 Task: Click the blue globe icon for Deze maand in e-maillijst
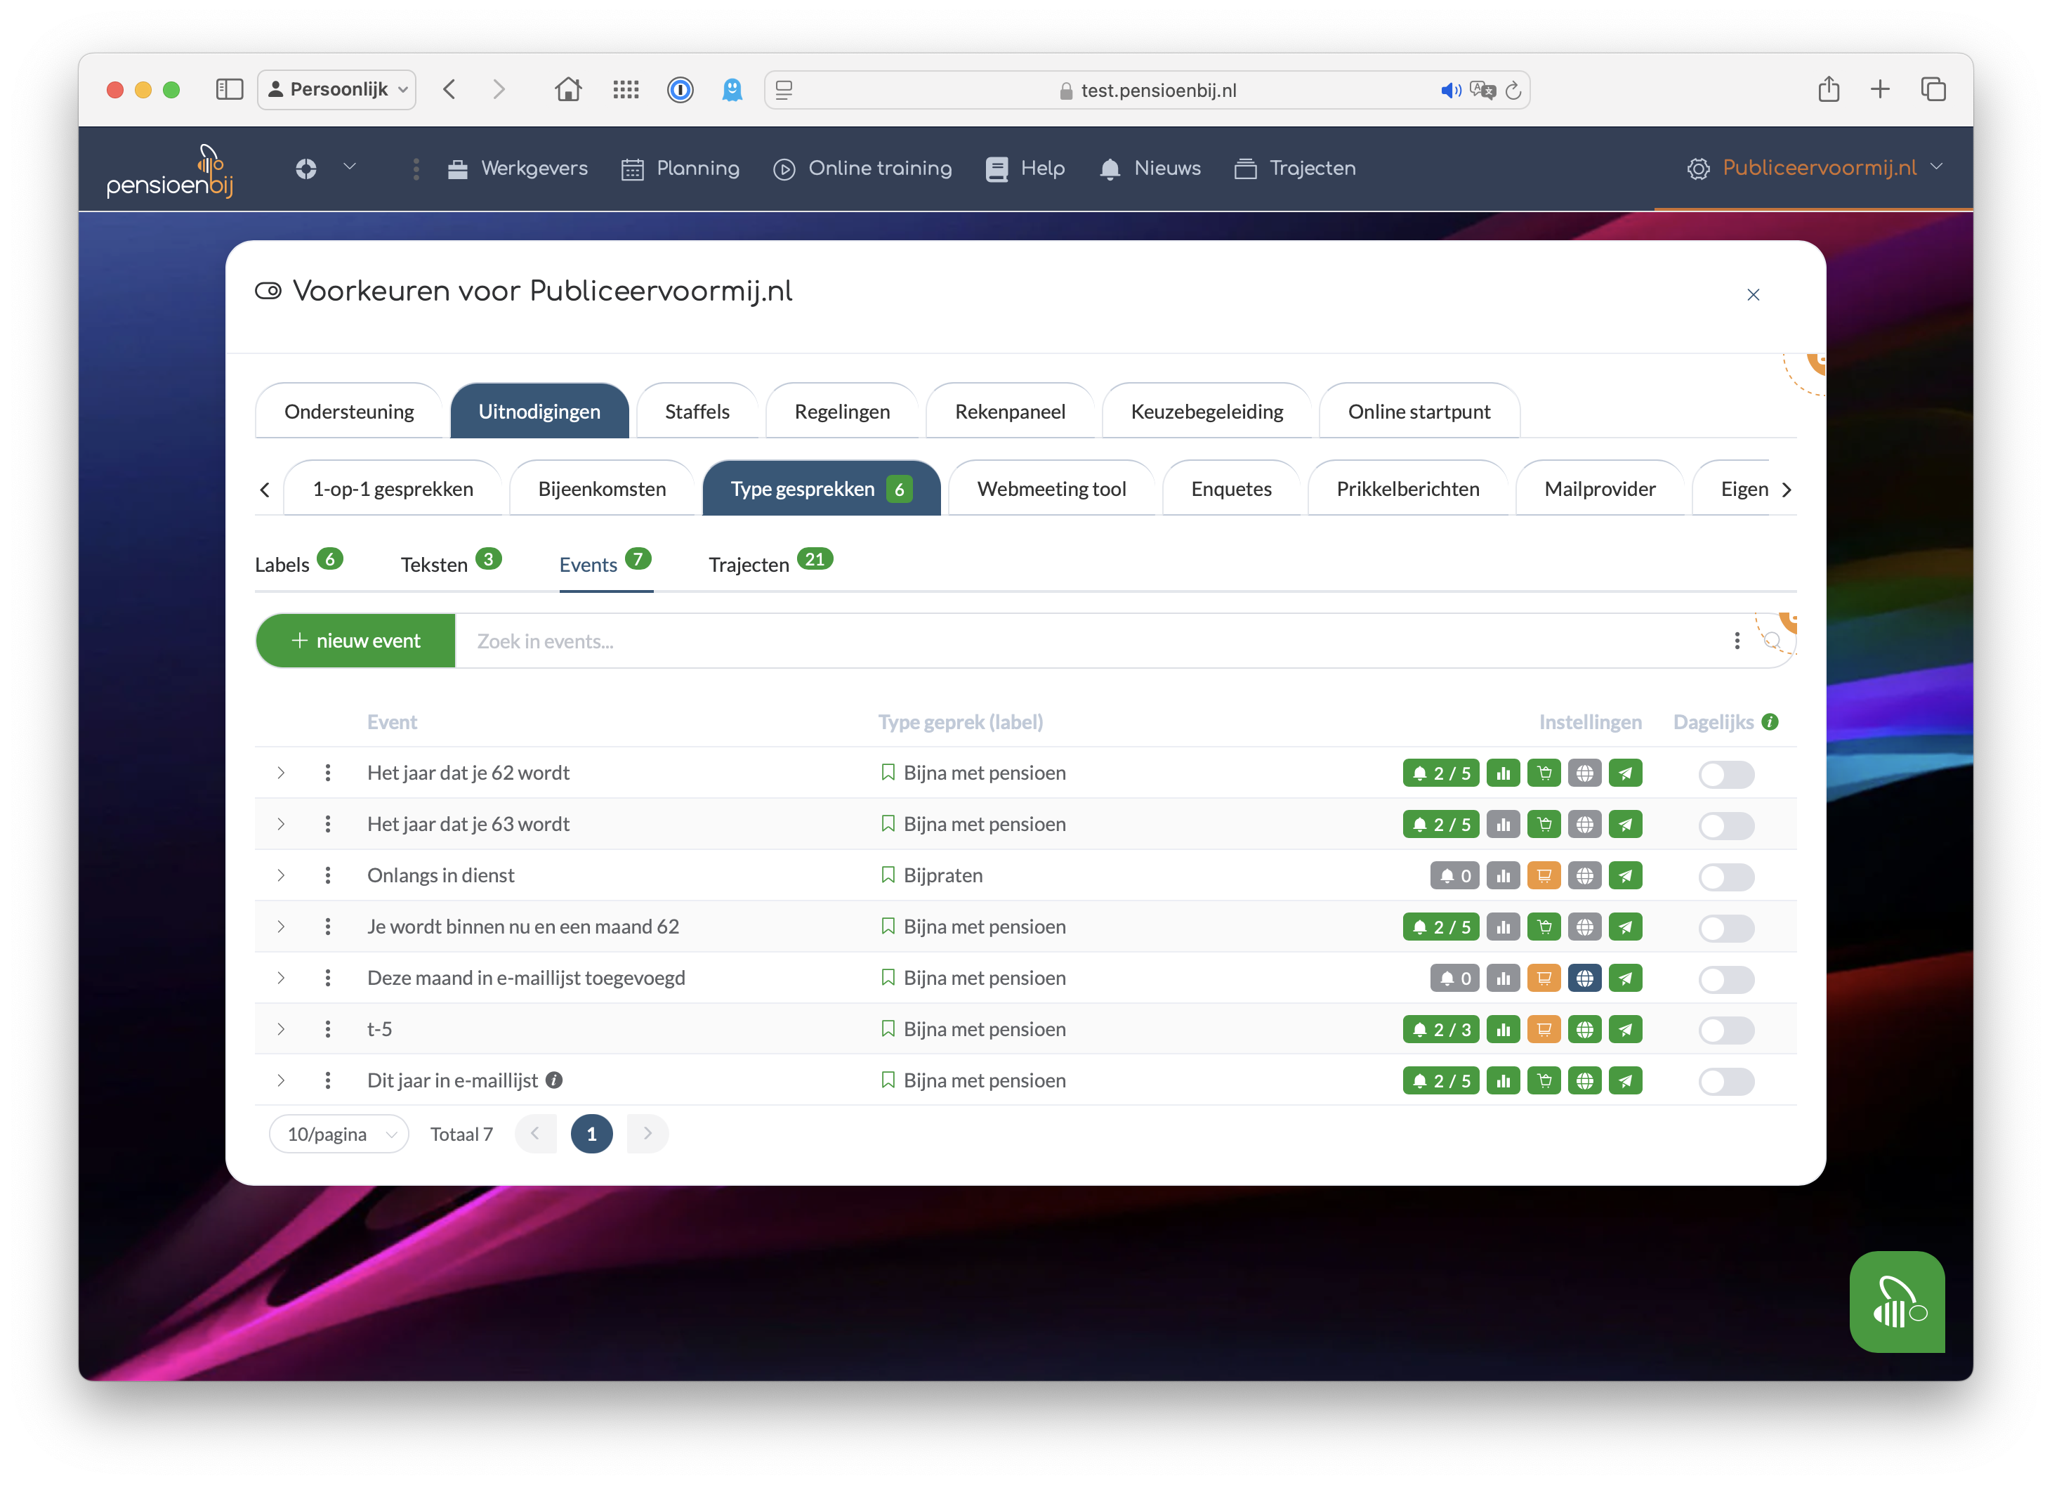click(x=1584, y=979)
